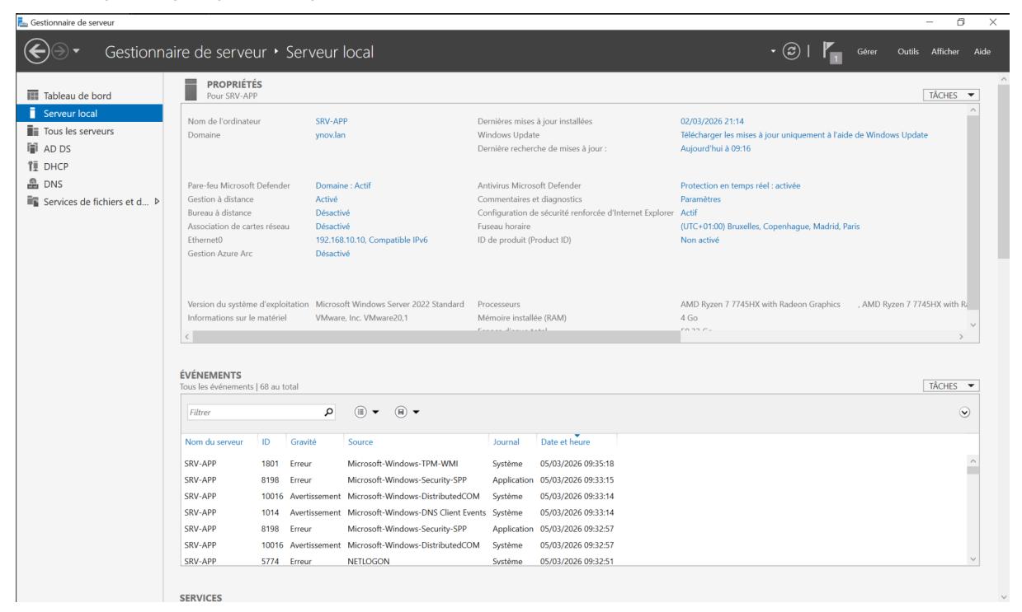Click the Tous les serveurs icon
The height and width of the screenshot is (612, 1022).
coord(33,131)
